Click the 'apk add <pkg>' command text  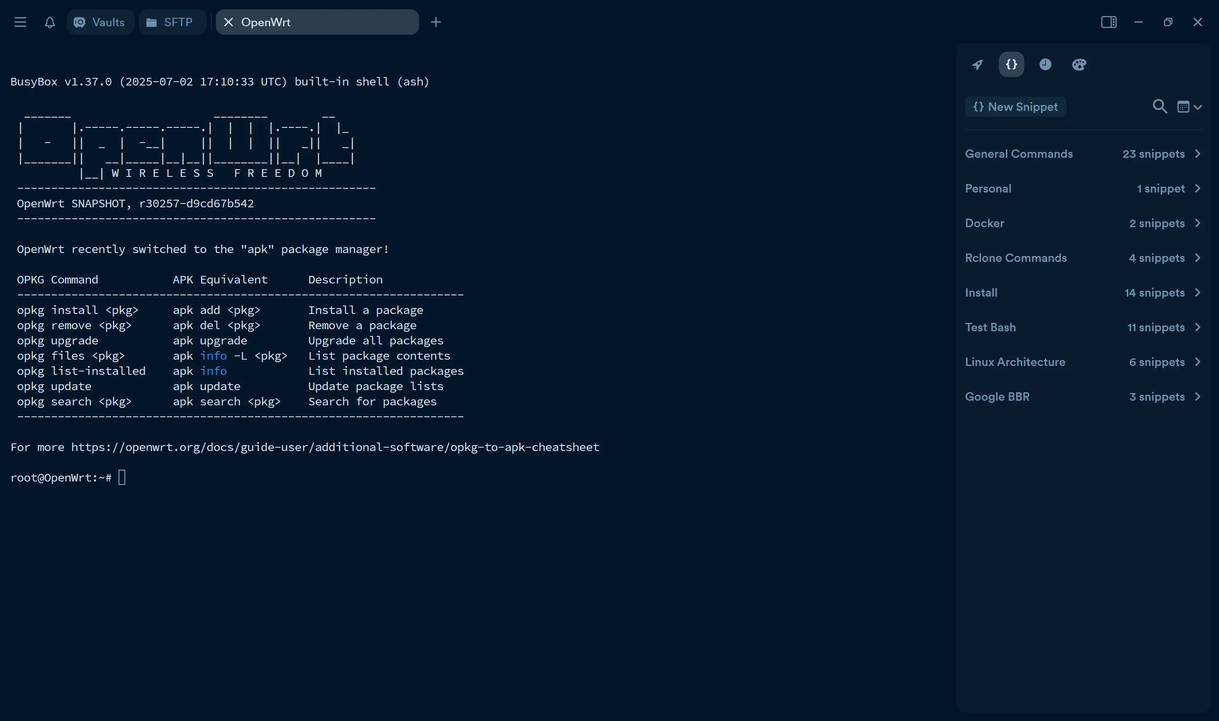click(217, 311)
